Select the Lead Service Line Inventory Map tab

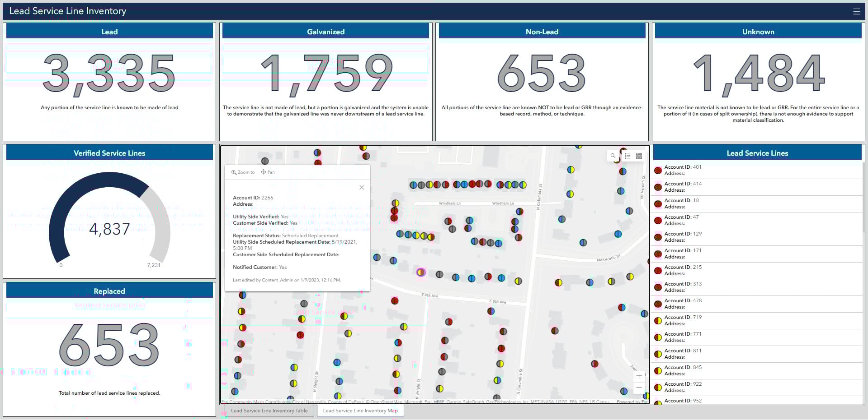(360, 411)
